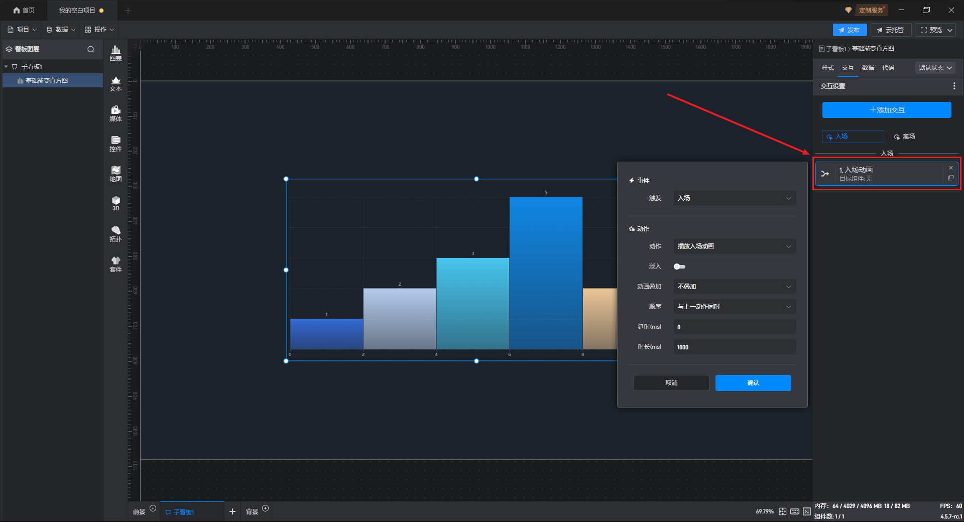
Task: Open the 拓扑 topology components panel
Action: [x=115, y=234]
